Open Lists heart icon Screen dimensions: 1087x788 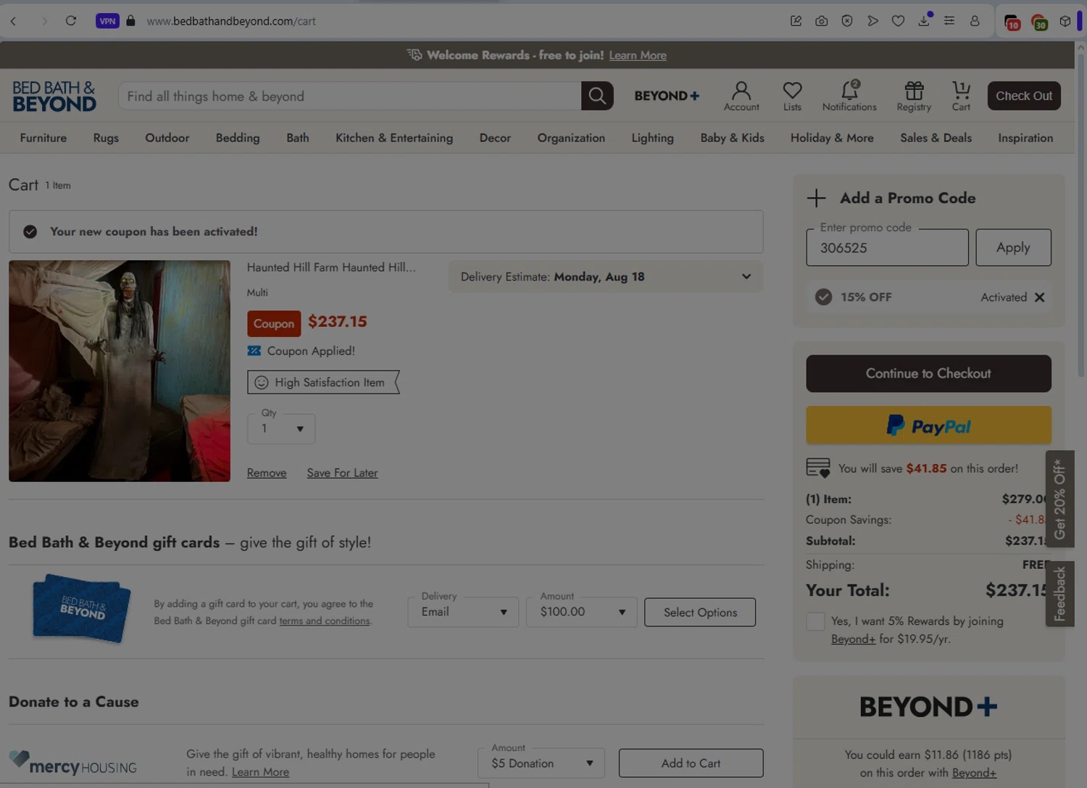pyautogui.click(x=792, y=96)
